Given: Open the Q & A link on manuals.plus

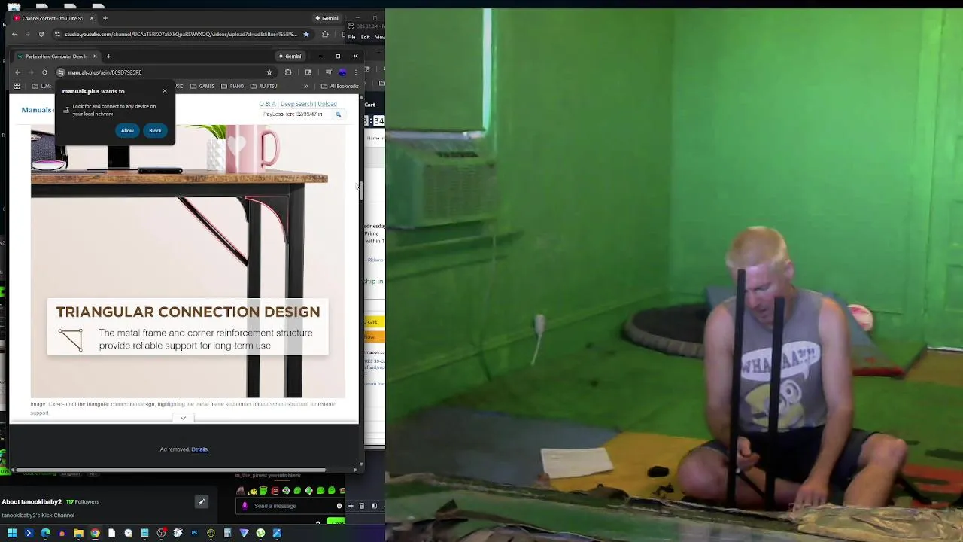Looking at the screenshot, I should [x=266, y=104].
